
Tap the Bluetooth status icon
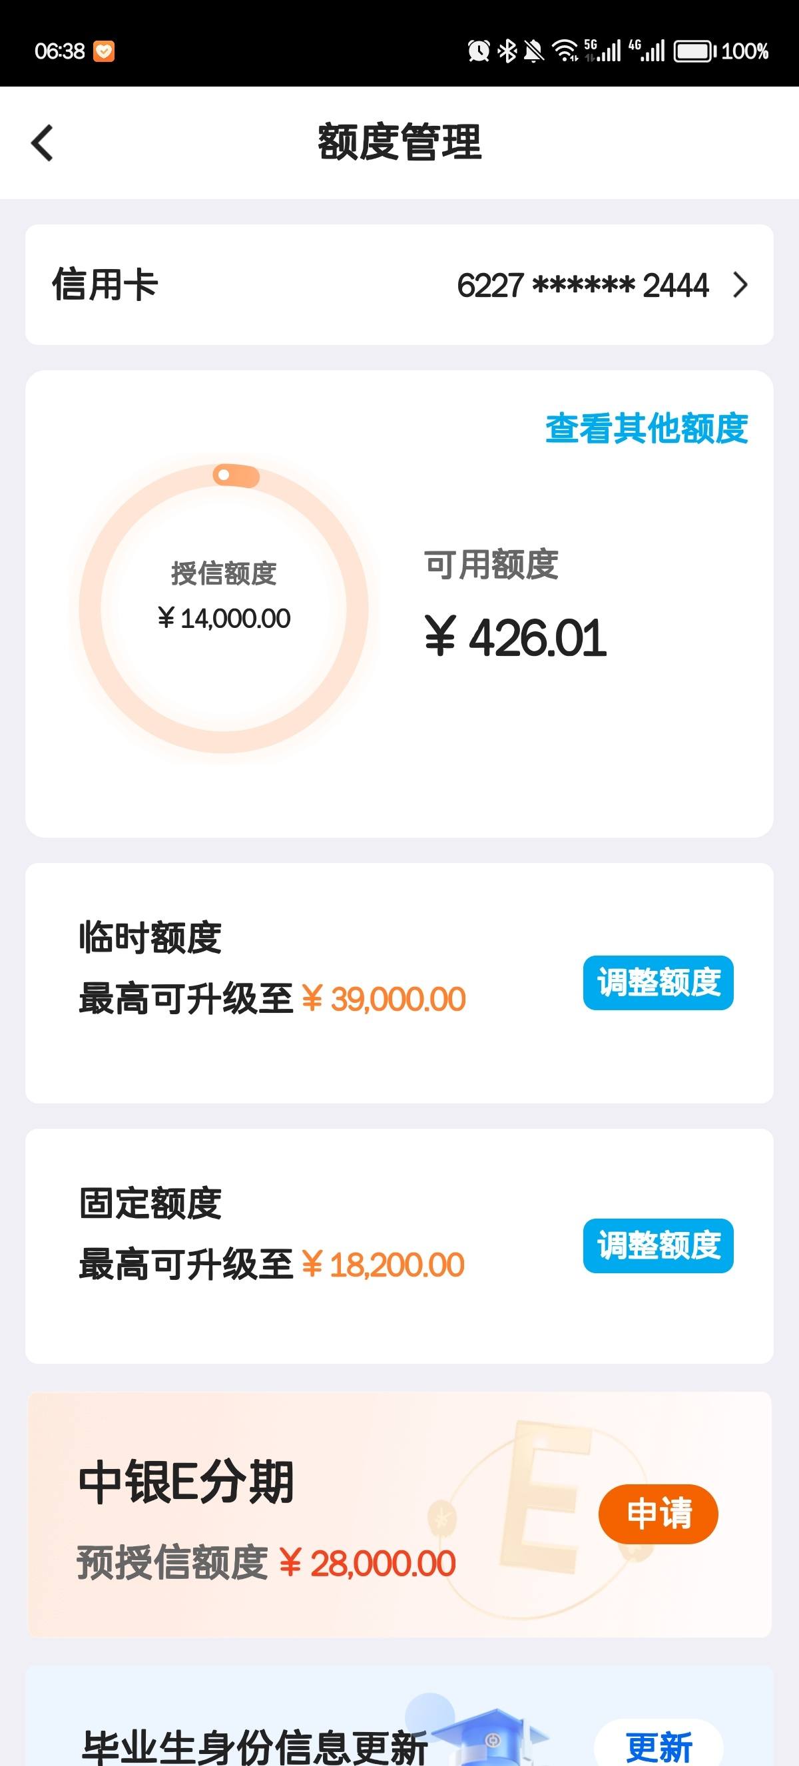(x=507, y=51)
